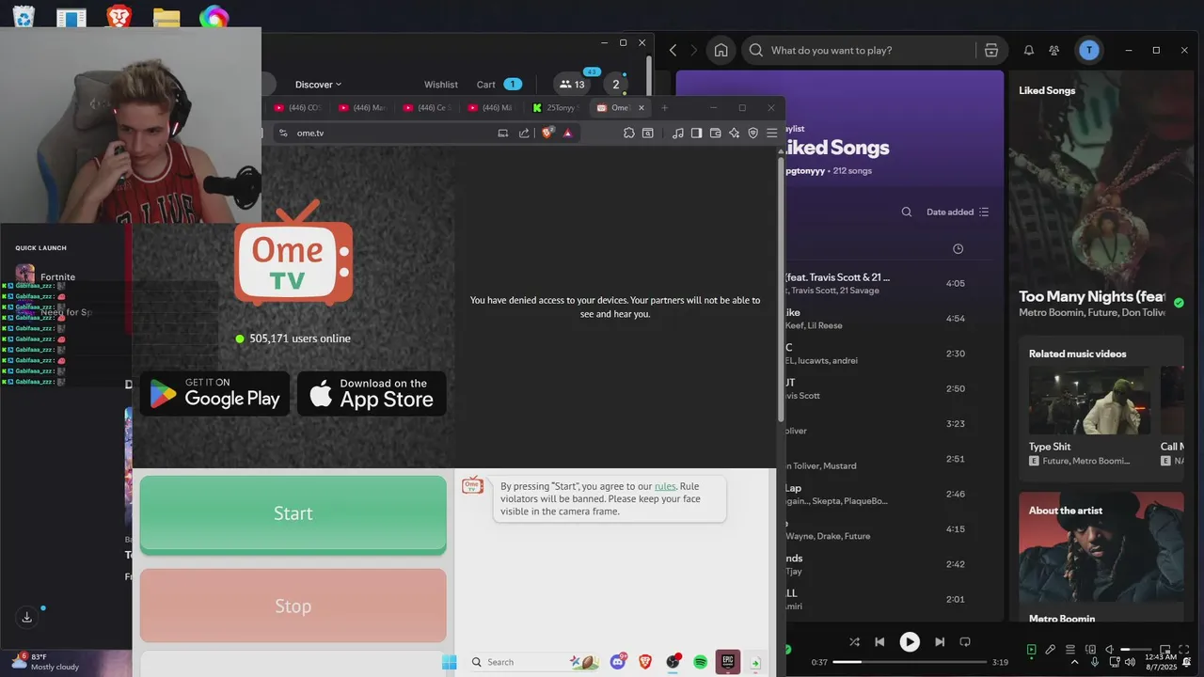Show hidden system tray icons chevron
The width and height of the screenshot is (1204, 677).
[x=1076, y=662]
